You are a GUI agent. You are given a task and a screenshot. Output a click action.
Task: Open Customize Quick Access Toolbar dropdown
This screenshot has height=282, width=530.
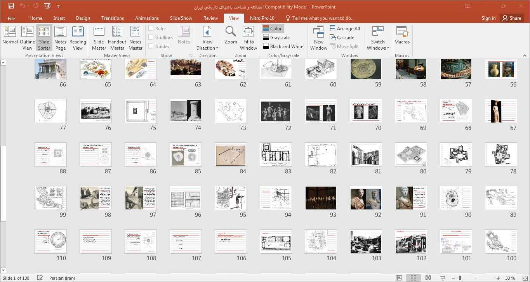coord(59,7)
